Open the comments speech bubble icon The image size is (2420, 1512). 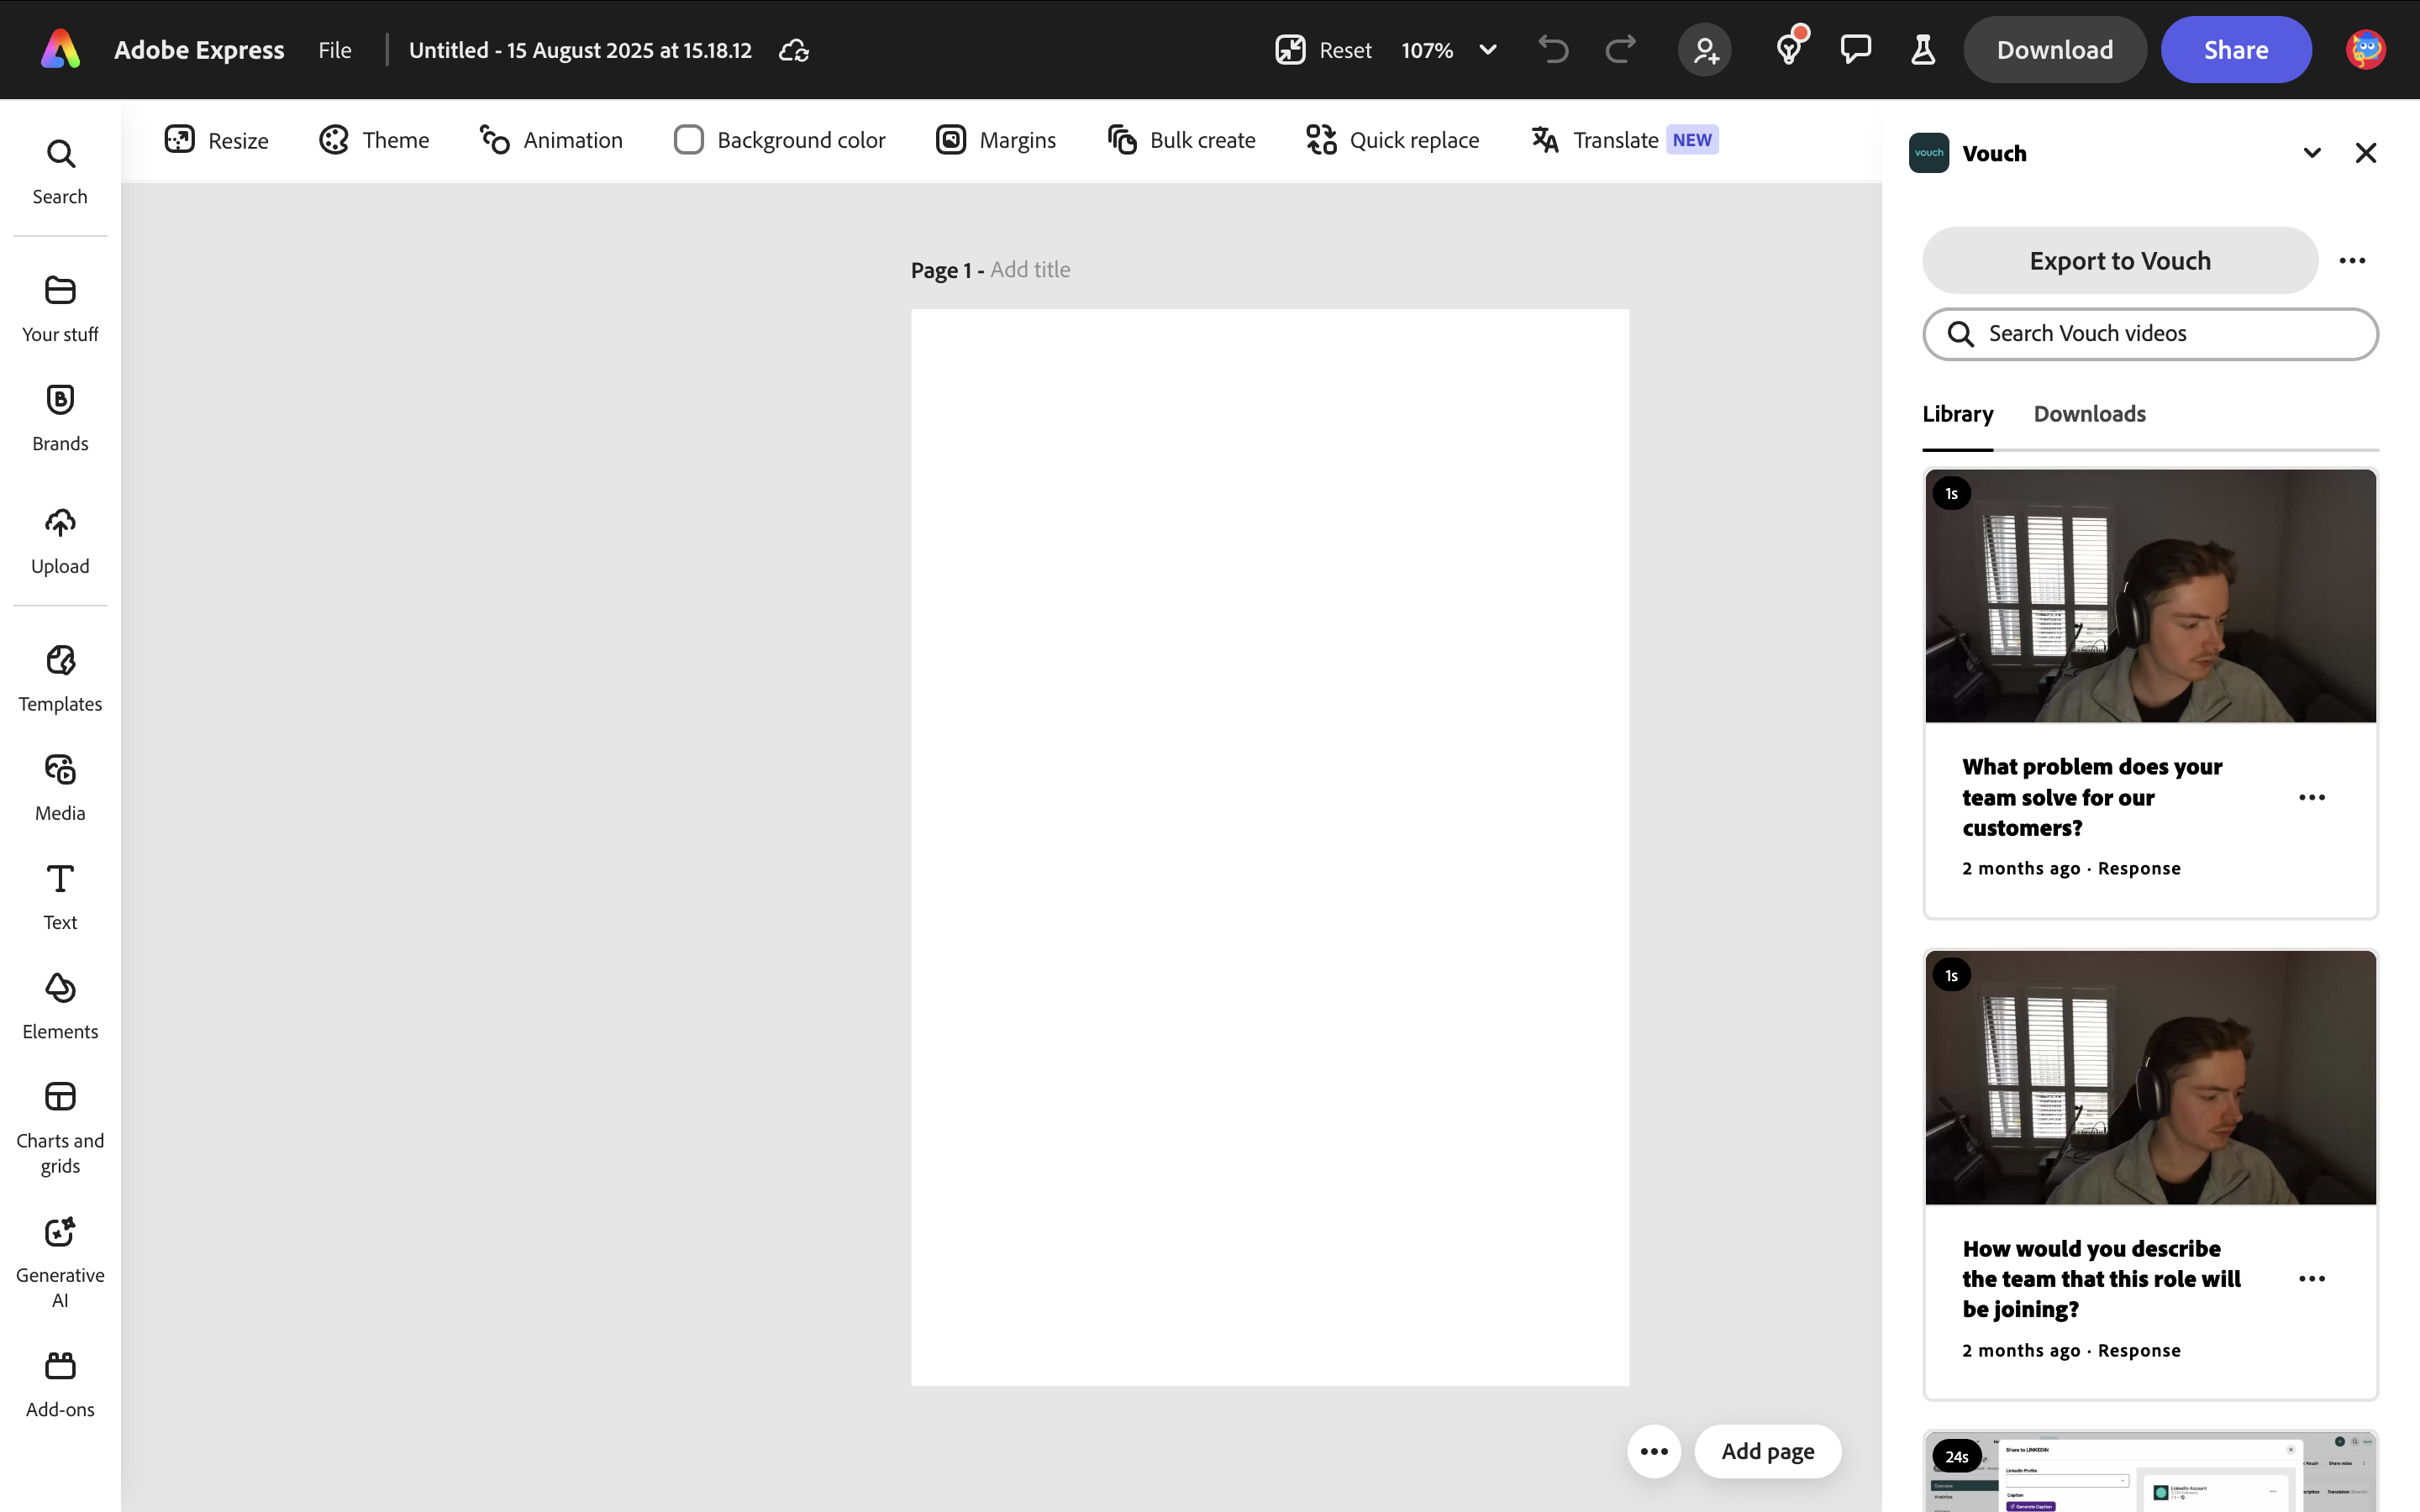coord(1856,49)
